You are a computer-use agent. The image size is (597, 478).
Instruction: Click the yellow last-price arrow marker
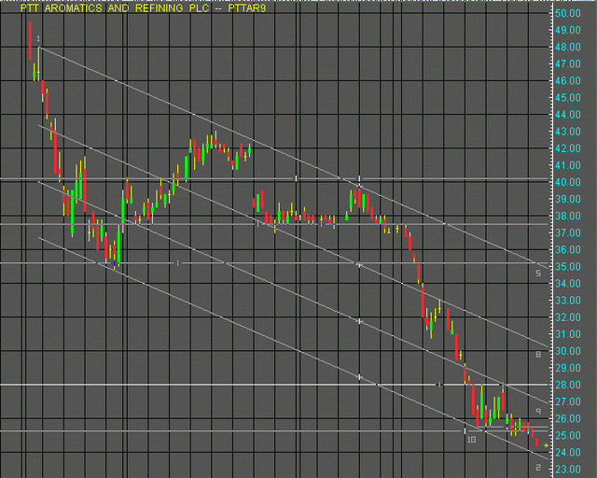pos(546,445)
